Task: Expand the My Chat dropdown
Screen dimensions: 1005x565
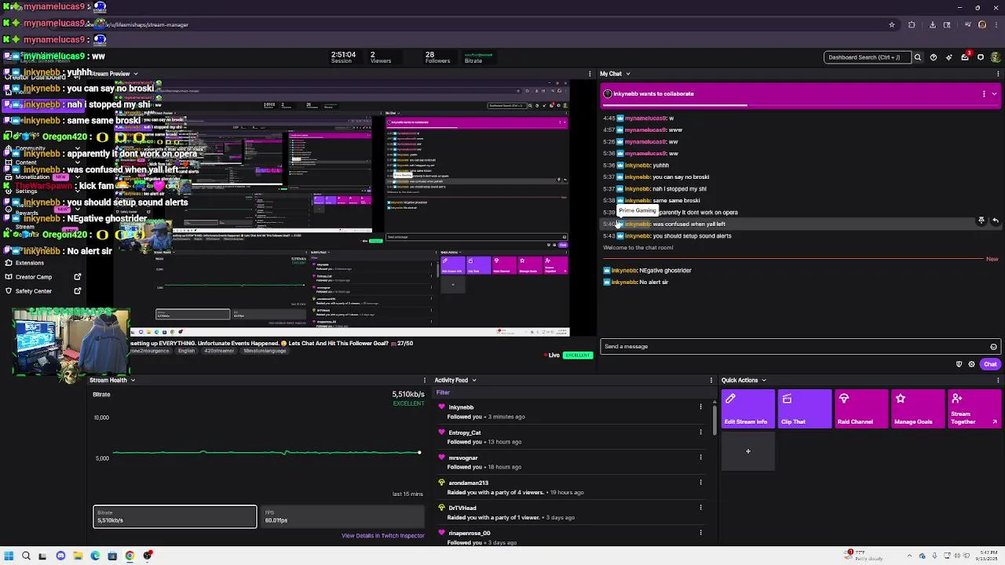Action: pyautogui.click(x=627, y=74)
